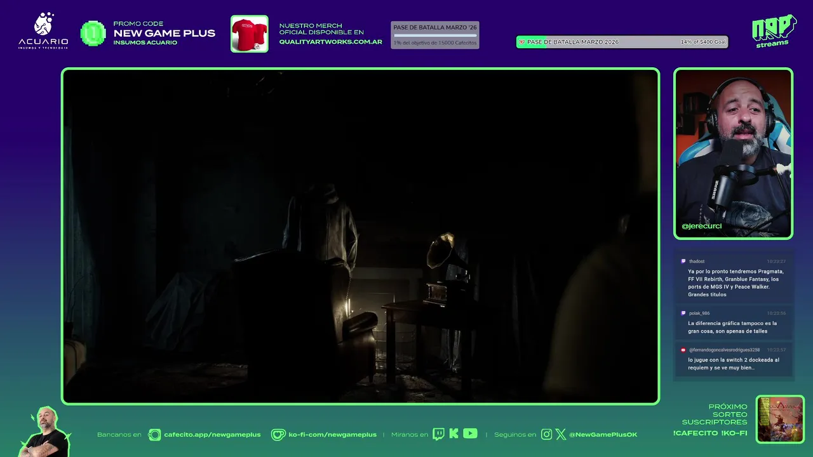813x457 pixels.
Task: Click the '1% del objetivo de 15000 Cafecitos' text
Action: coord(435,43)
